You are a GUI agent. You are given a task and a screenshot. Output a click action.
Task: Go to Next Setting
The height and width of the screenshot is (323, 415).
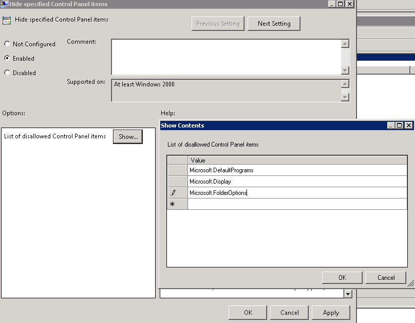pos(274,24)
